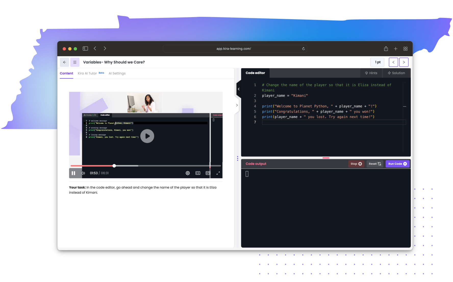The image size is (453, 282).
Task: Click the large play button overlay
Action: coord(147,136)
